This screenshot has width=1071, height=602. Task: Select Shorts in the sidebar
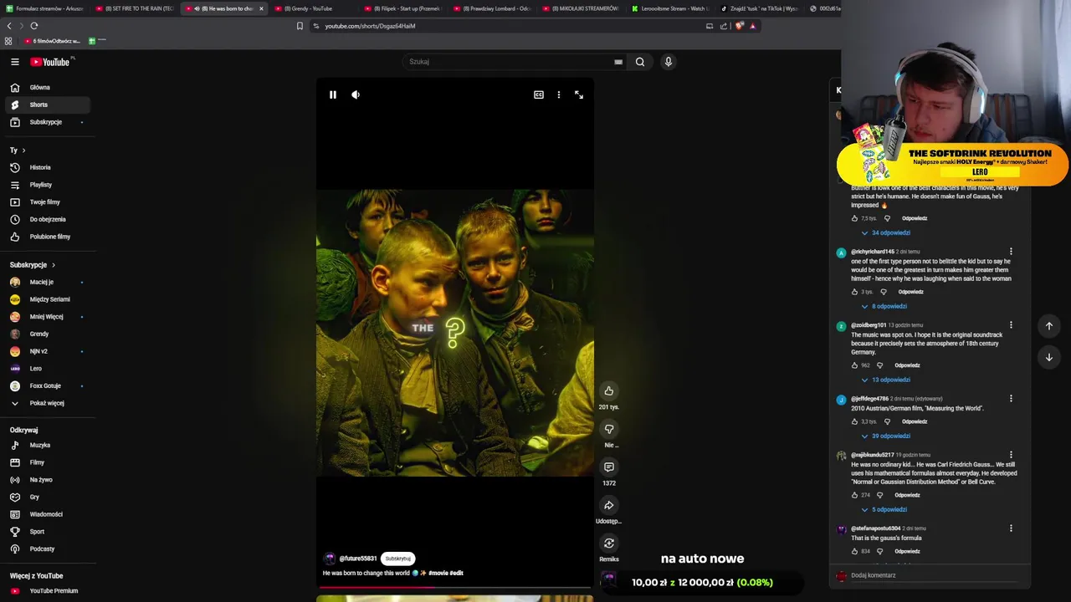tap(48, 105)
